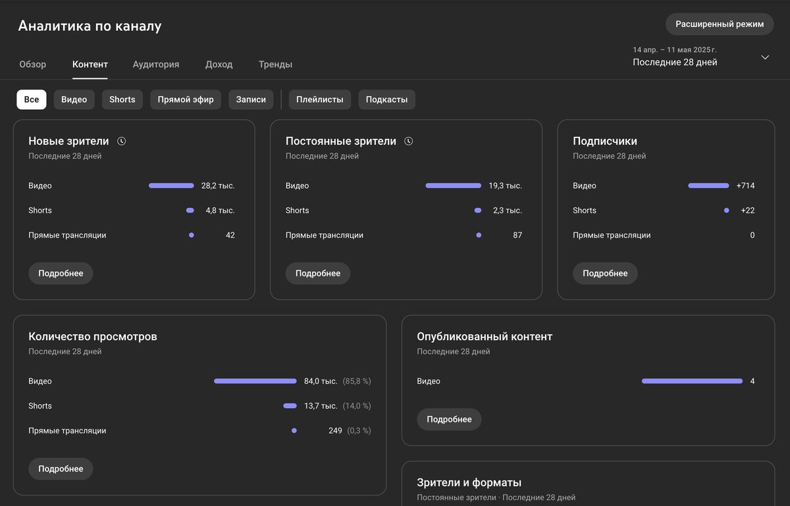Open Подробнее in Новые зрители card
The width and height of the screenshot is (790, 506).
[61, 273]
